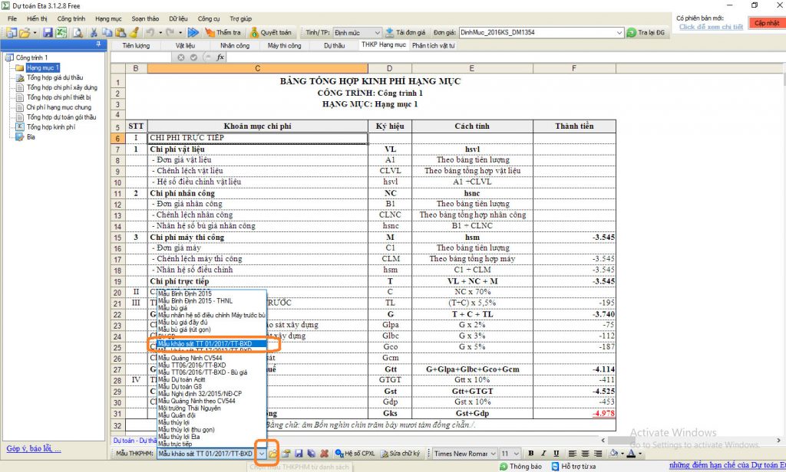The width and height of the screenshot is (786, 472).
Task: Click the fx formula icon
Action: pos(220,57)
